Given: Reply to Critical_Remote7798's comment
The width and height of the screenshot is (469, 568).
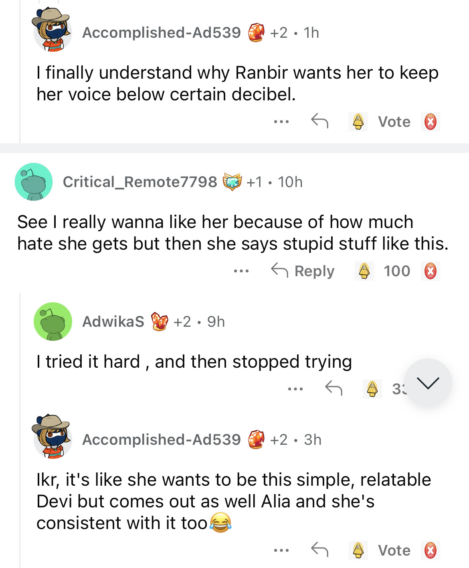Looking at the screenshot, I should tap(303, 271).
